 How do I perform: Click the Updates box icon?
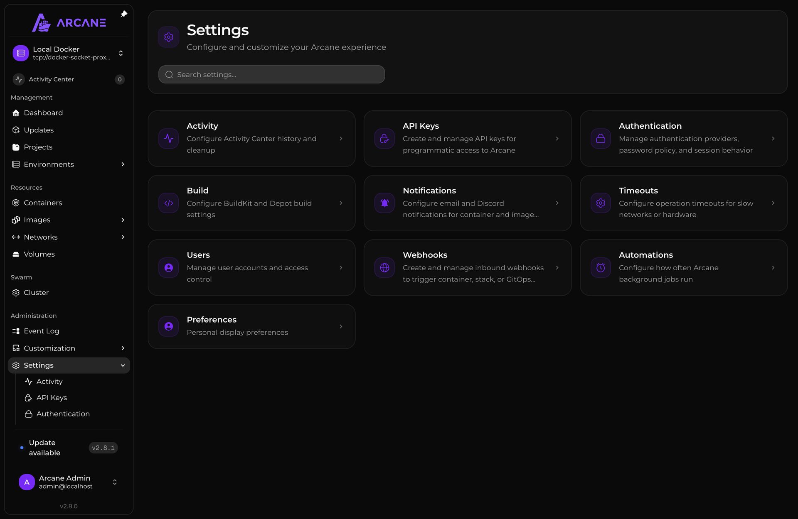16,130
